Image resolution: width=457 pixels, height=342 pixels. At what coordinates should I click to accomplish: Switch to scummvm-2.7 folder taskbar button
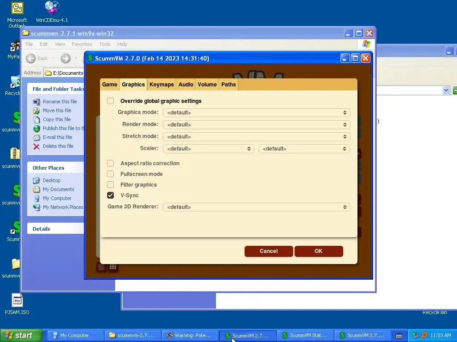(132, 335)
